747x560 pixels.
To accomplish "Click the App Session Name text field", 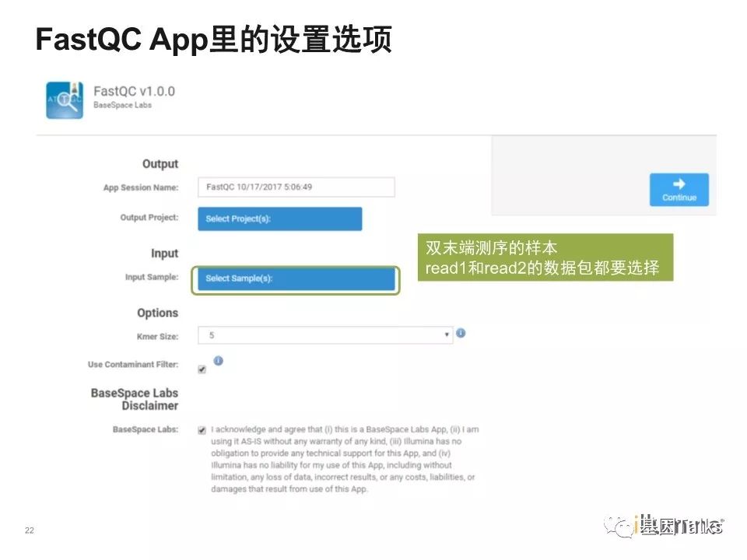I will click(x=296, y=187).
